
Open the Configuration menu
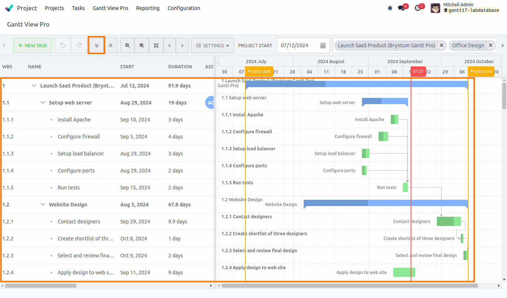pos(184,8)
